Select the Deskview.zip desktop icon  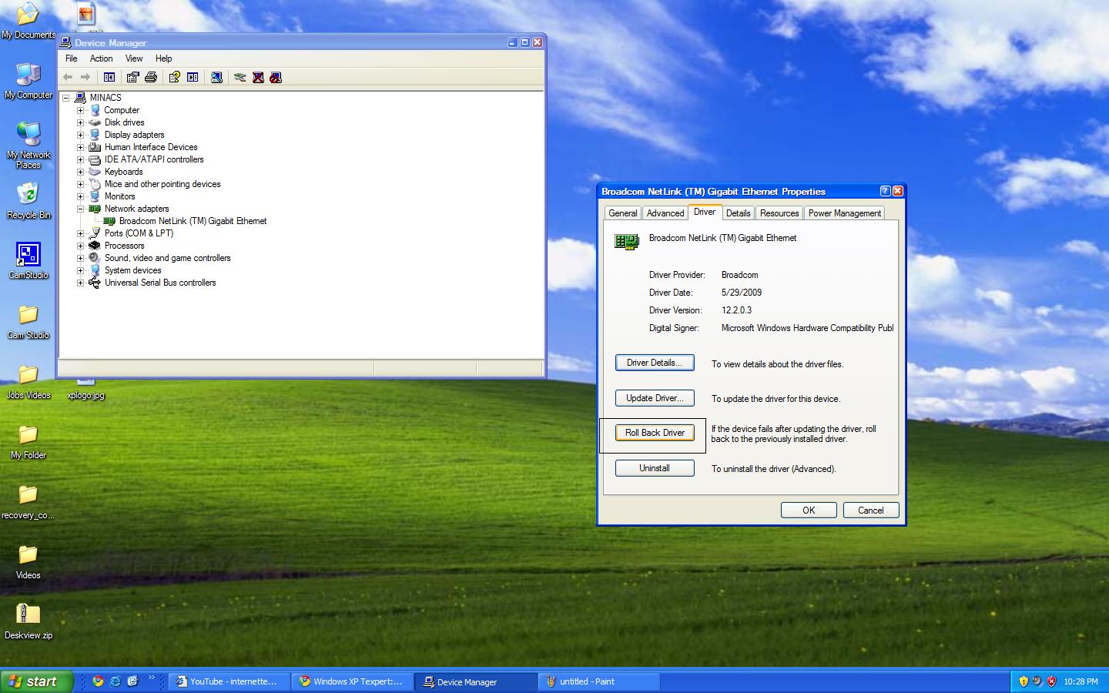28,621
